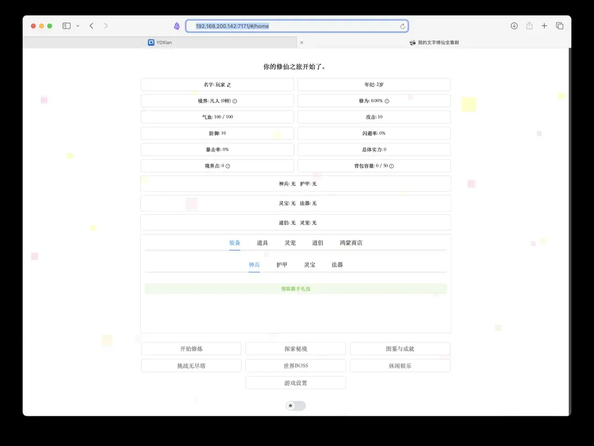
Task: Click the info icon beside 境界 凡人
Action: [x=235, y=101]
